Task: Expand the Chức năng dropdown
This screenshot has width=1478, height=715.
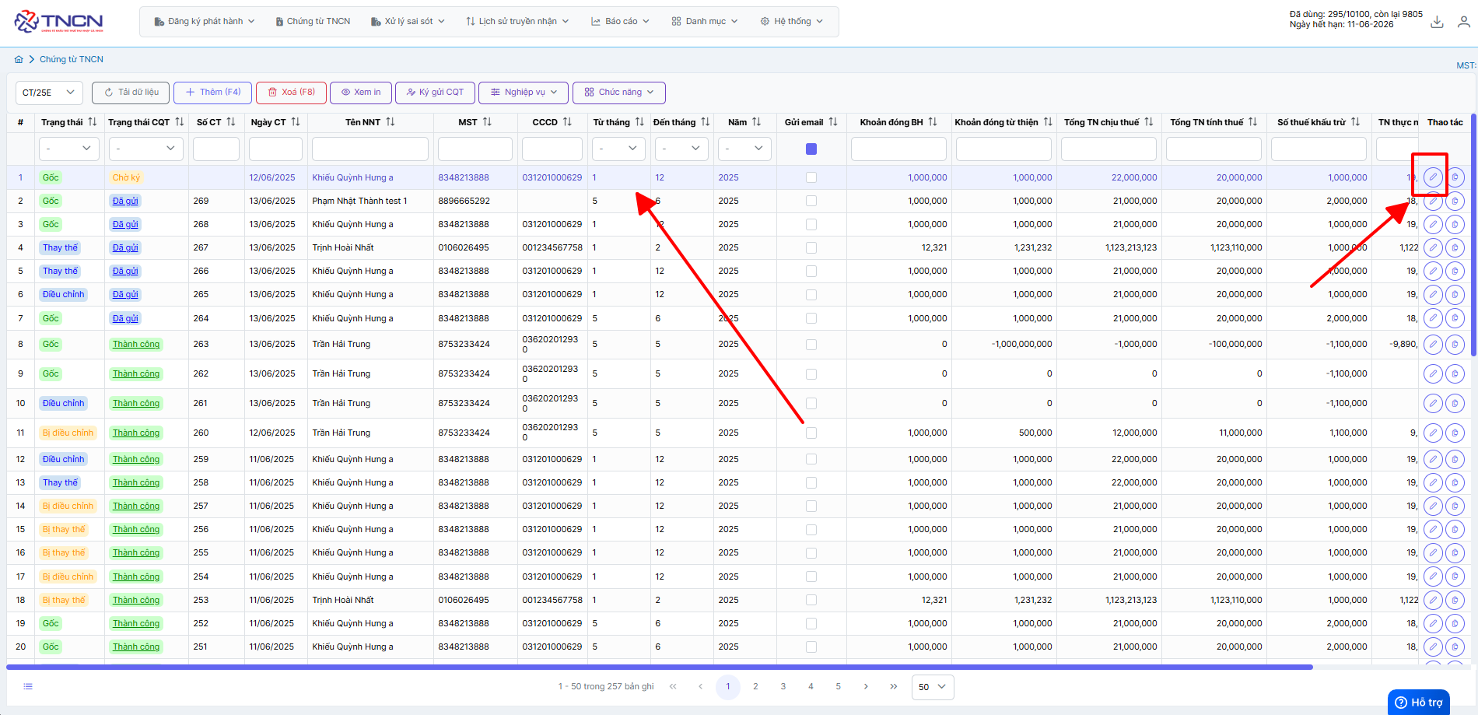Action: click(x=619, y=93)
